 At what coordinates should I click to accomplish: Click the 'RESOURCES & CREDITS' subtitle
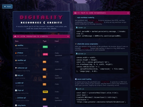[x=41, y=23]
